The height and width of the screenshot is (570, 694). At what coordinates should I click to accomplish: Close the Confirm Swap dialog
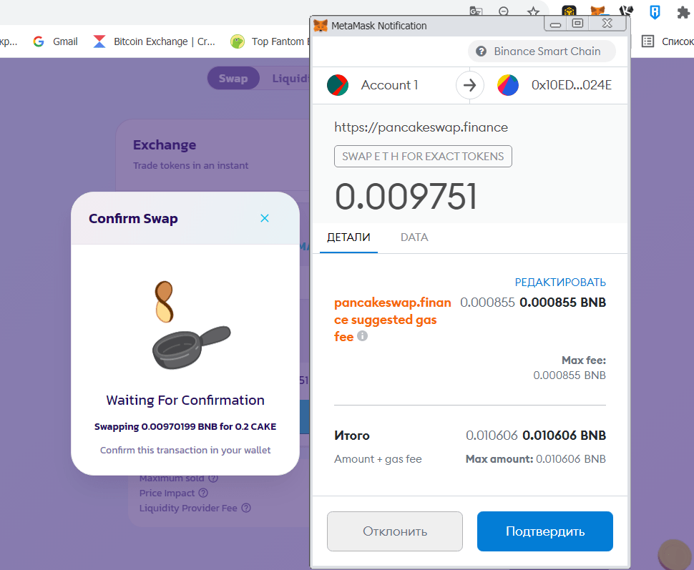click(265, 218)
